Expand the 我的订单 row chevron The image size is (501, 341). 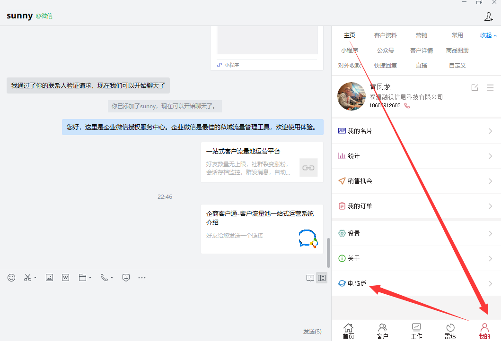[490, 206]
